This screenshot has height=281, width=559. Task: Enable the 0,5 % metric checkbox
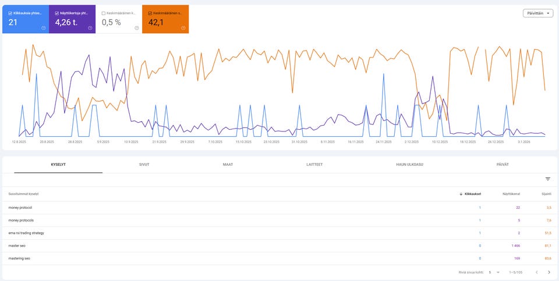coord(104,13)
